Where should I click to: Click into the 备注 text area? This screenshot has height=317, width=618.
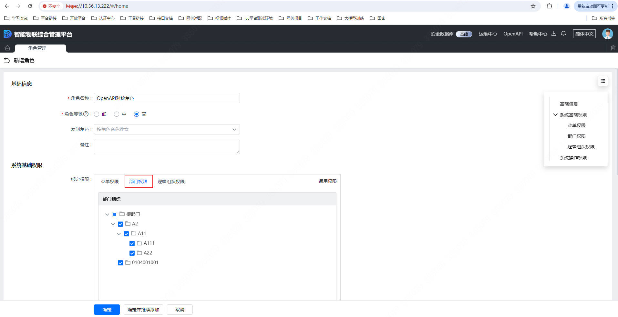[x=167, y=147]
